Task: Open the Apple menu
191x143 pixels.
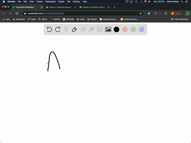Action: (x=4, y=2)
